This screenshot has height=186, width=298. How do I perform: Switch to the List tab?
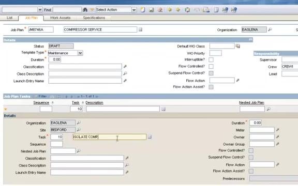9,18
